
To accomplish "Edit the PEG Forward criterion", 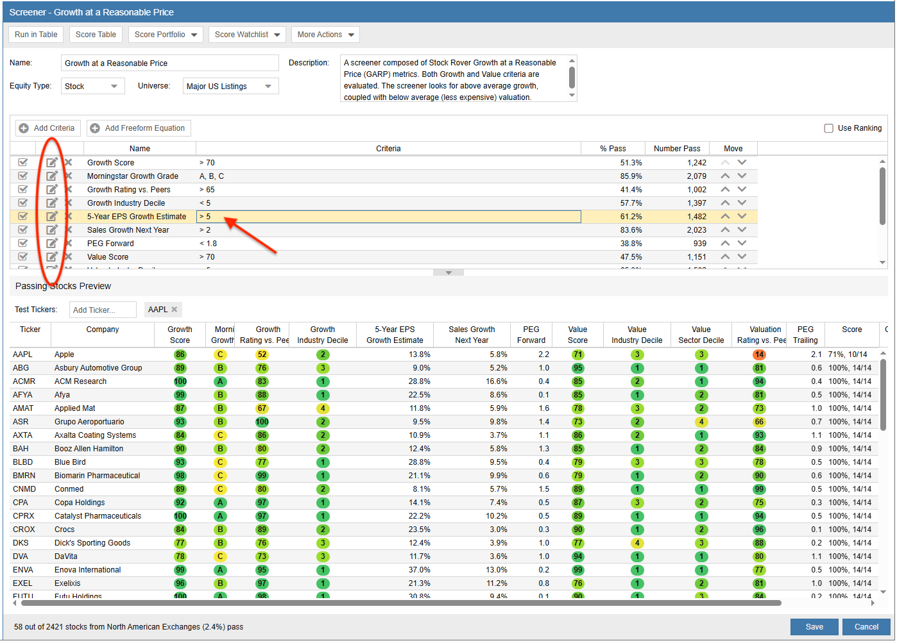I will click(52, 244).
